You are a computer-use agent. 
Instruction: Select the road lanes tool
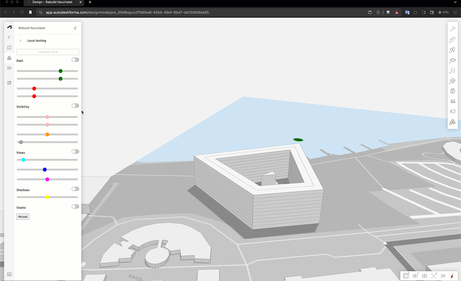[453, 71]
